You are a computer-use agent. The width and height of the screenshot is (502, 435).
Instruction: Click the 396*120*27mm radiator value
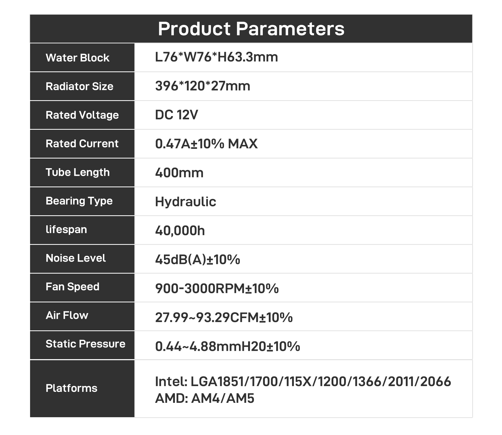[203, 86]
